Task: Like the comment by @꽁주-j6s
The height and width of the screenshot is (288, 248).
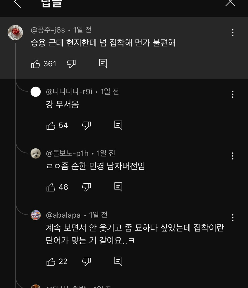Action: 36,64
